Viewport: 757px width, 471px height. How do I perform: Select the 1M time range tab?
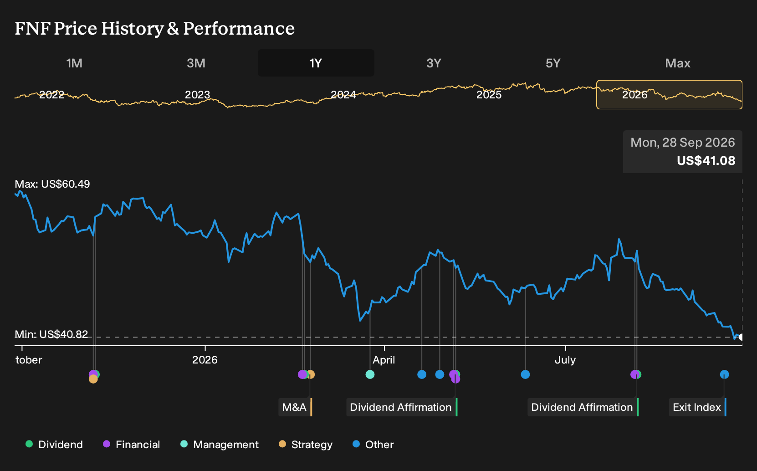point(74,63)
